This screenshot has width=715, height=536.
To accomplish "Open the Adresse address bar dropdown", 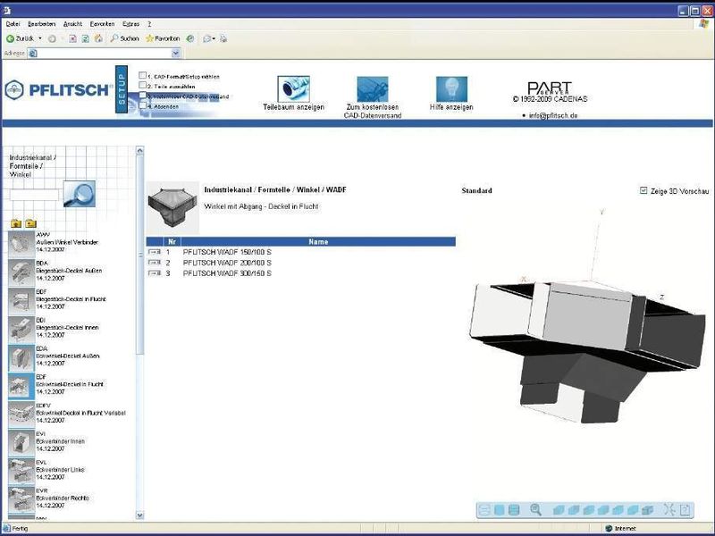I will 177,53.
